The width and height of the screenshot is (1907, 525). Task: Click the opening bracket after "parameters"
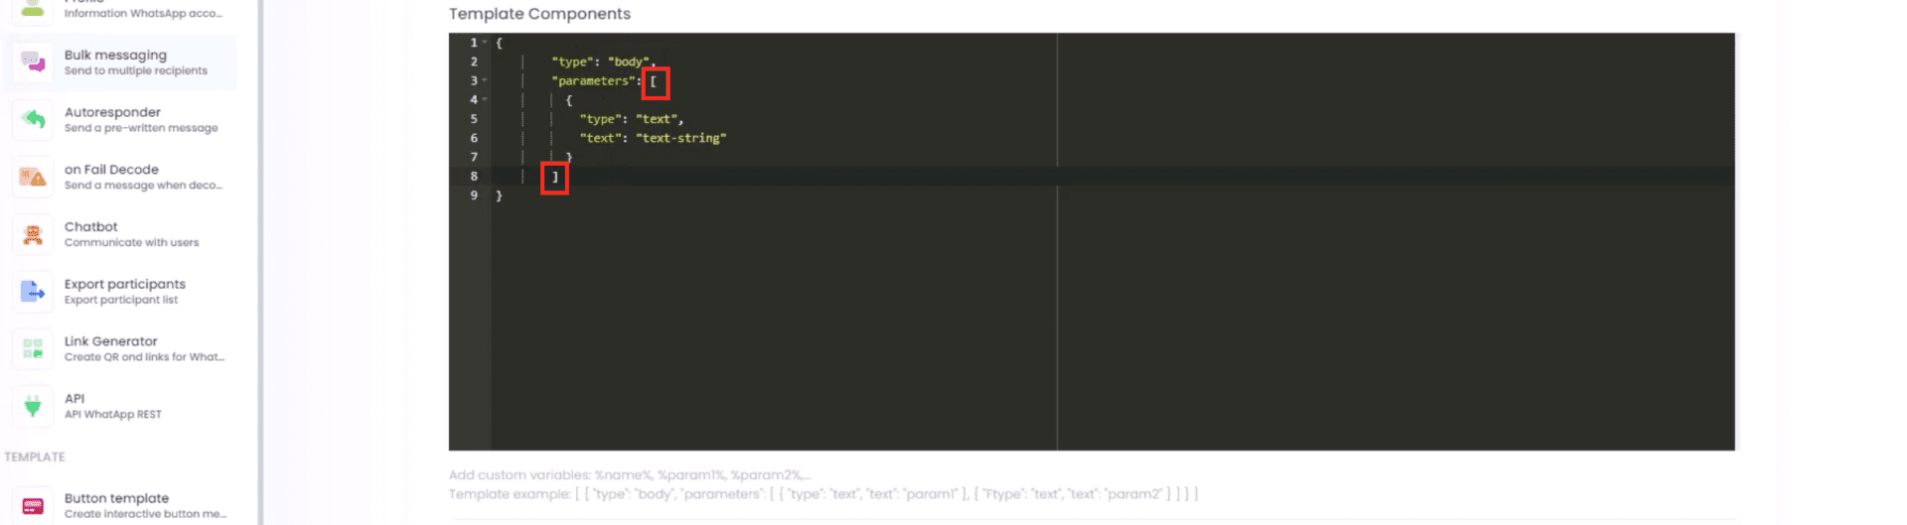[654, 82]
